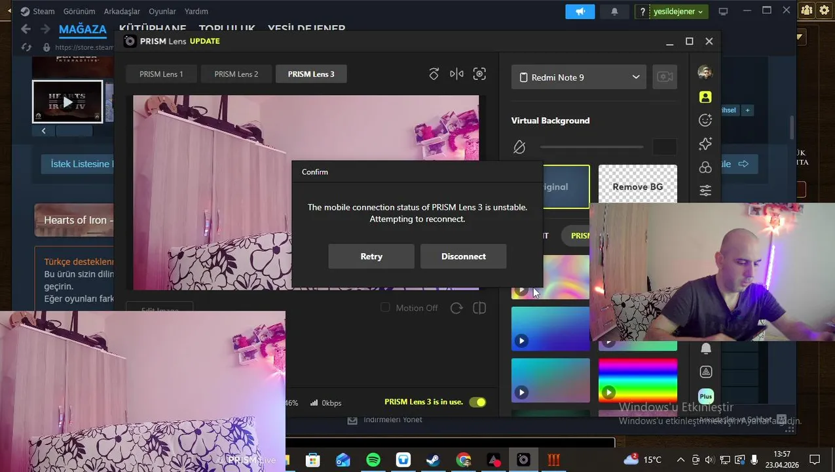Viewport: 835px width, 472px height.
Task: Select the blue-purple gradient background thumbnail
Action: [550, 328]
